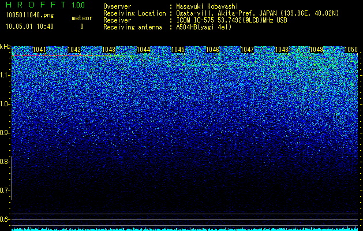Click the time marker 1048
This screenshot has width=363, height=231.
[282, 50]
